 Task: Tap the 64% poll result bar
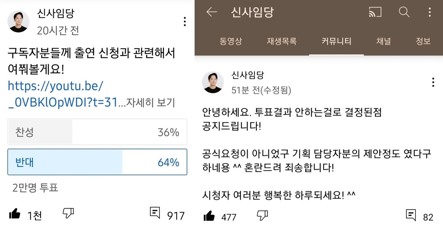[x=97, y=162]
